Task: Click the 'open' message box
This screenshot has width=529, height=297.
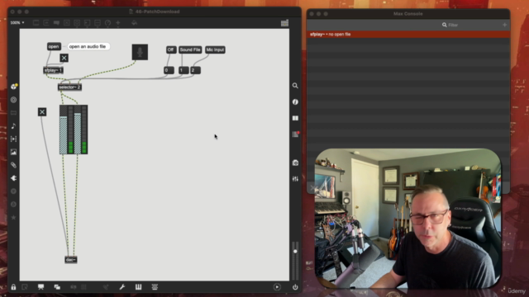Action: pos(54,46)
